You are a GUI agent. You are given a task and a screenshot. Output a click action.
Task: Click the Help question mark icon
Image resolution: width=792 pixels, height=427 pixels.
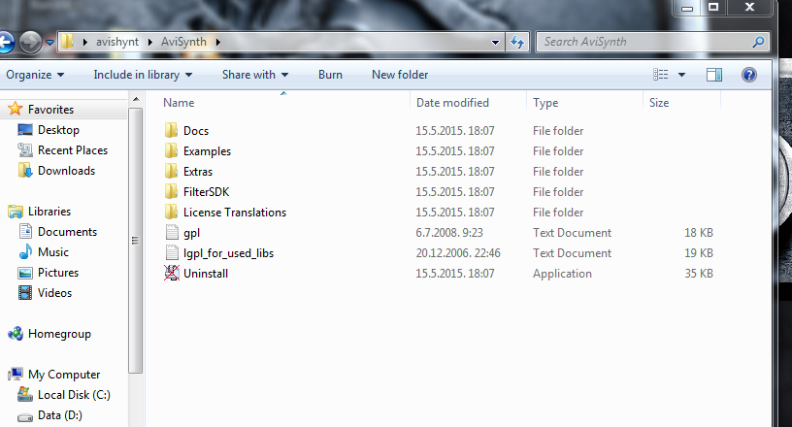[749, 75]
